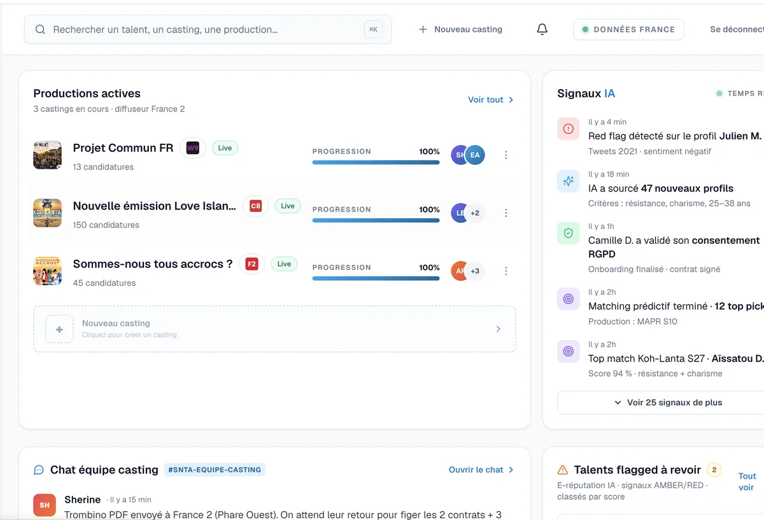Click the Live badge on Love Island row

click(x=288, y=206)
